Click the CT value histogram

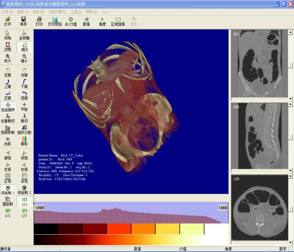(131, 213)
